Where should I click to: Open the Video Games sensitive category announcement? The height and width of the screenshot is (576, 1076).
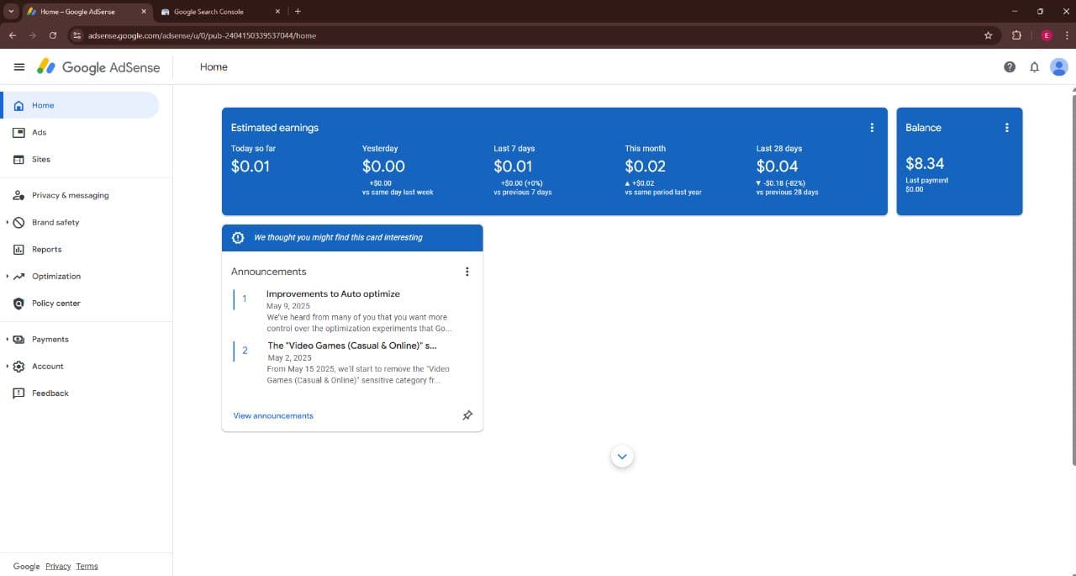point(352,345)
